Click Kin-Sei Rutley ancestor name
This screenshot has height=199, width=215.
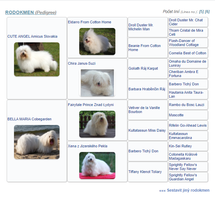point(180,146)
